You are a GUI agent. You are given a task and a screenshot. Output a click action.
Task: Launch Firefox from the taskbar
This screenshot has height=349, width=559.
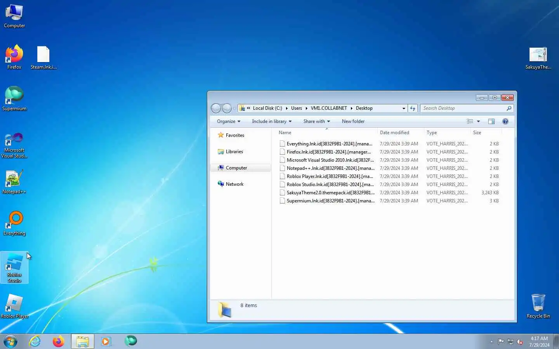(59, 341)
